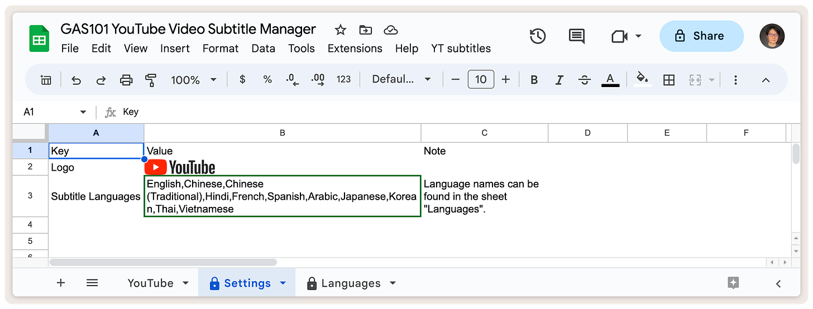Open text color picker
This screenshot has height=309, width=813.
610,80
